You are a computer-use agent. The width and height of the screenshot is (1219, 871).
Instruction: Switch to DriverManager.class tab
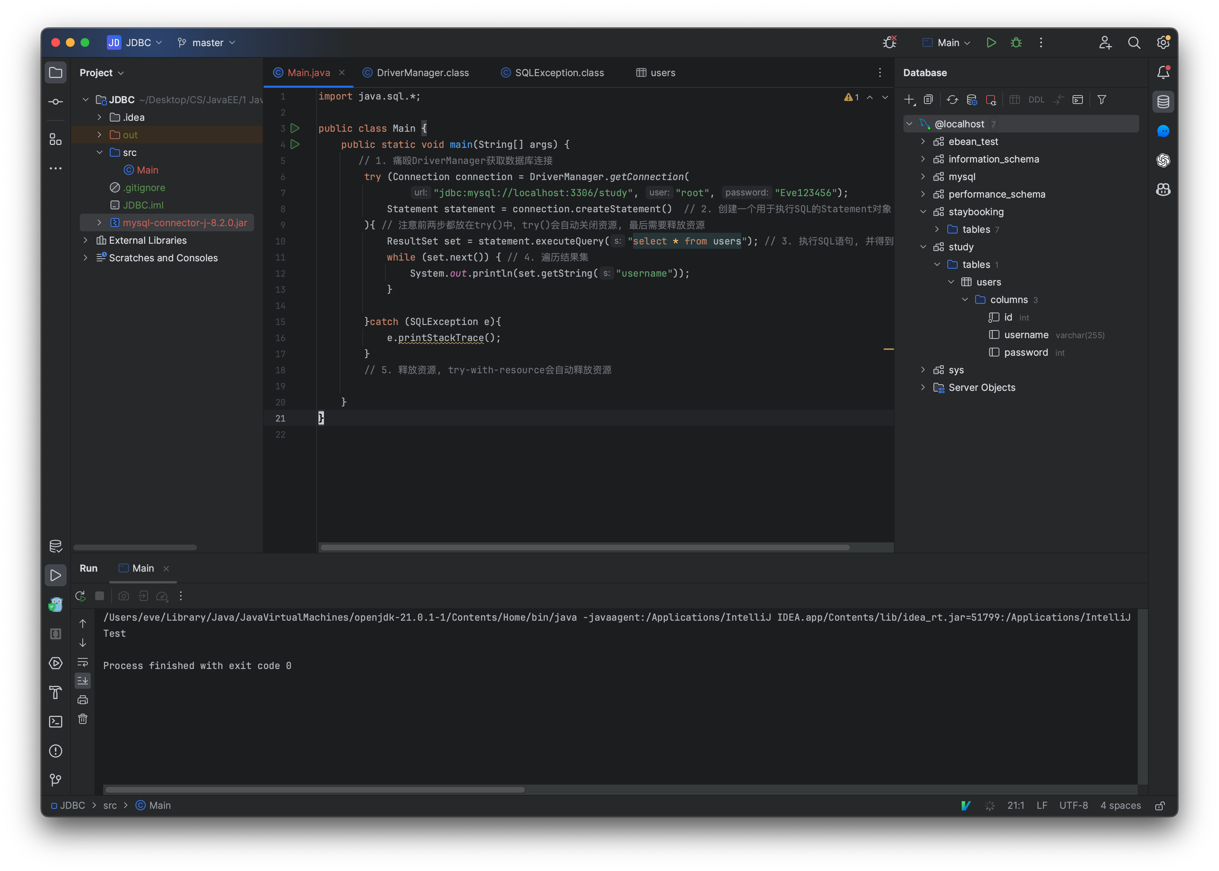tap(416, 72)
